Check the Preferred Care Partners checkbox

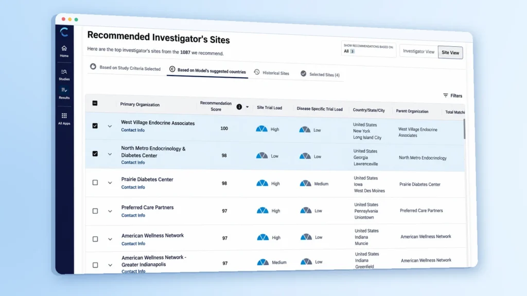(x=95, y=211)
